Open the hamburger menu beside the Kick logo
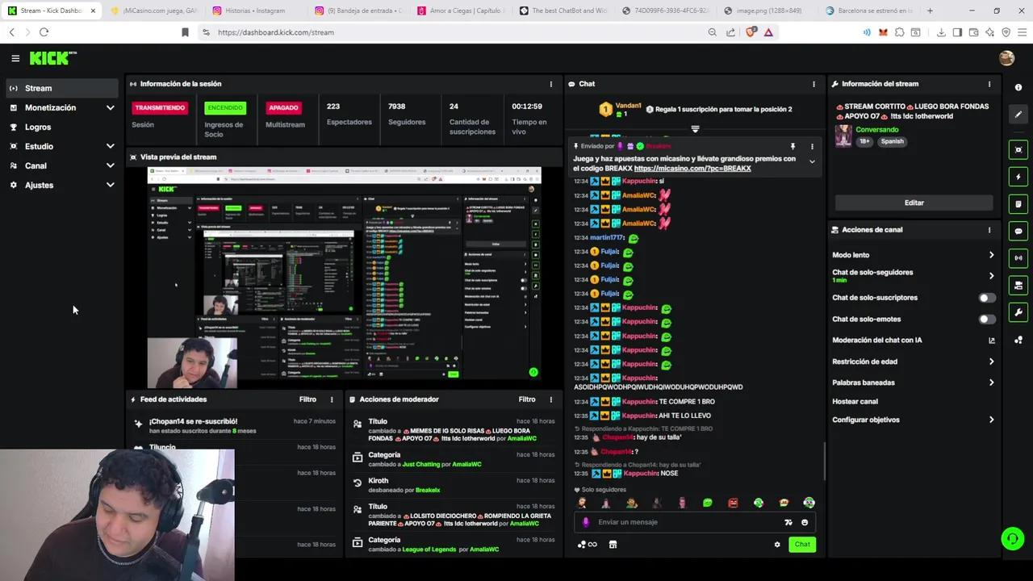This screenshot has height=581, width=1033. point(15,58)
